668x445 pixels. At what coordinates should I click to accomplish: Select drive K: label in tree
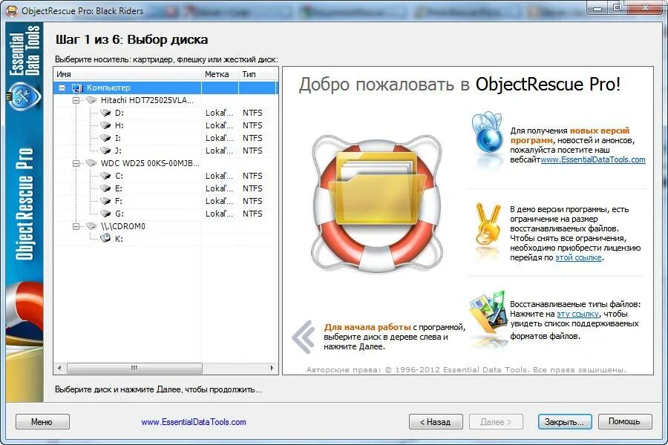pos(119,239)
